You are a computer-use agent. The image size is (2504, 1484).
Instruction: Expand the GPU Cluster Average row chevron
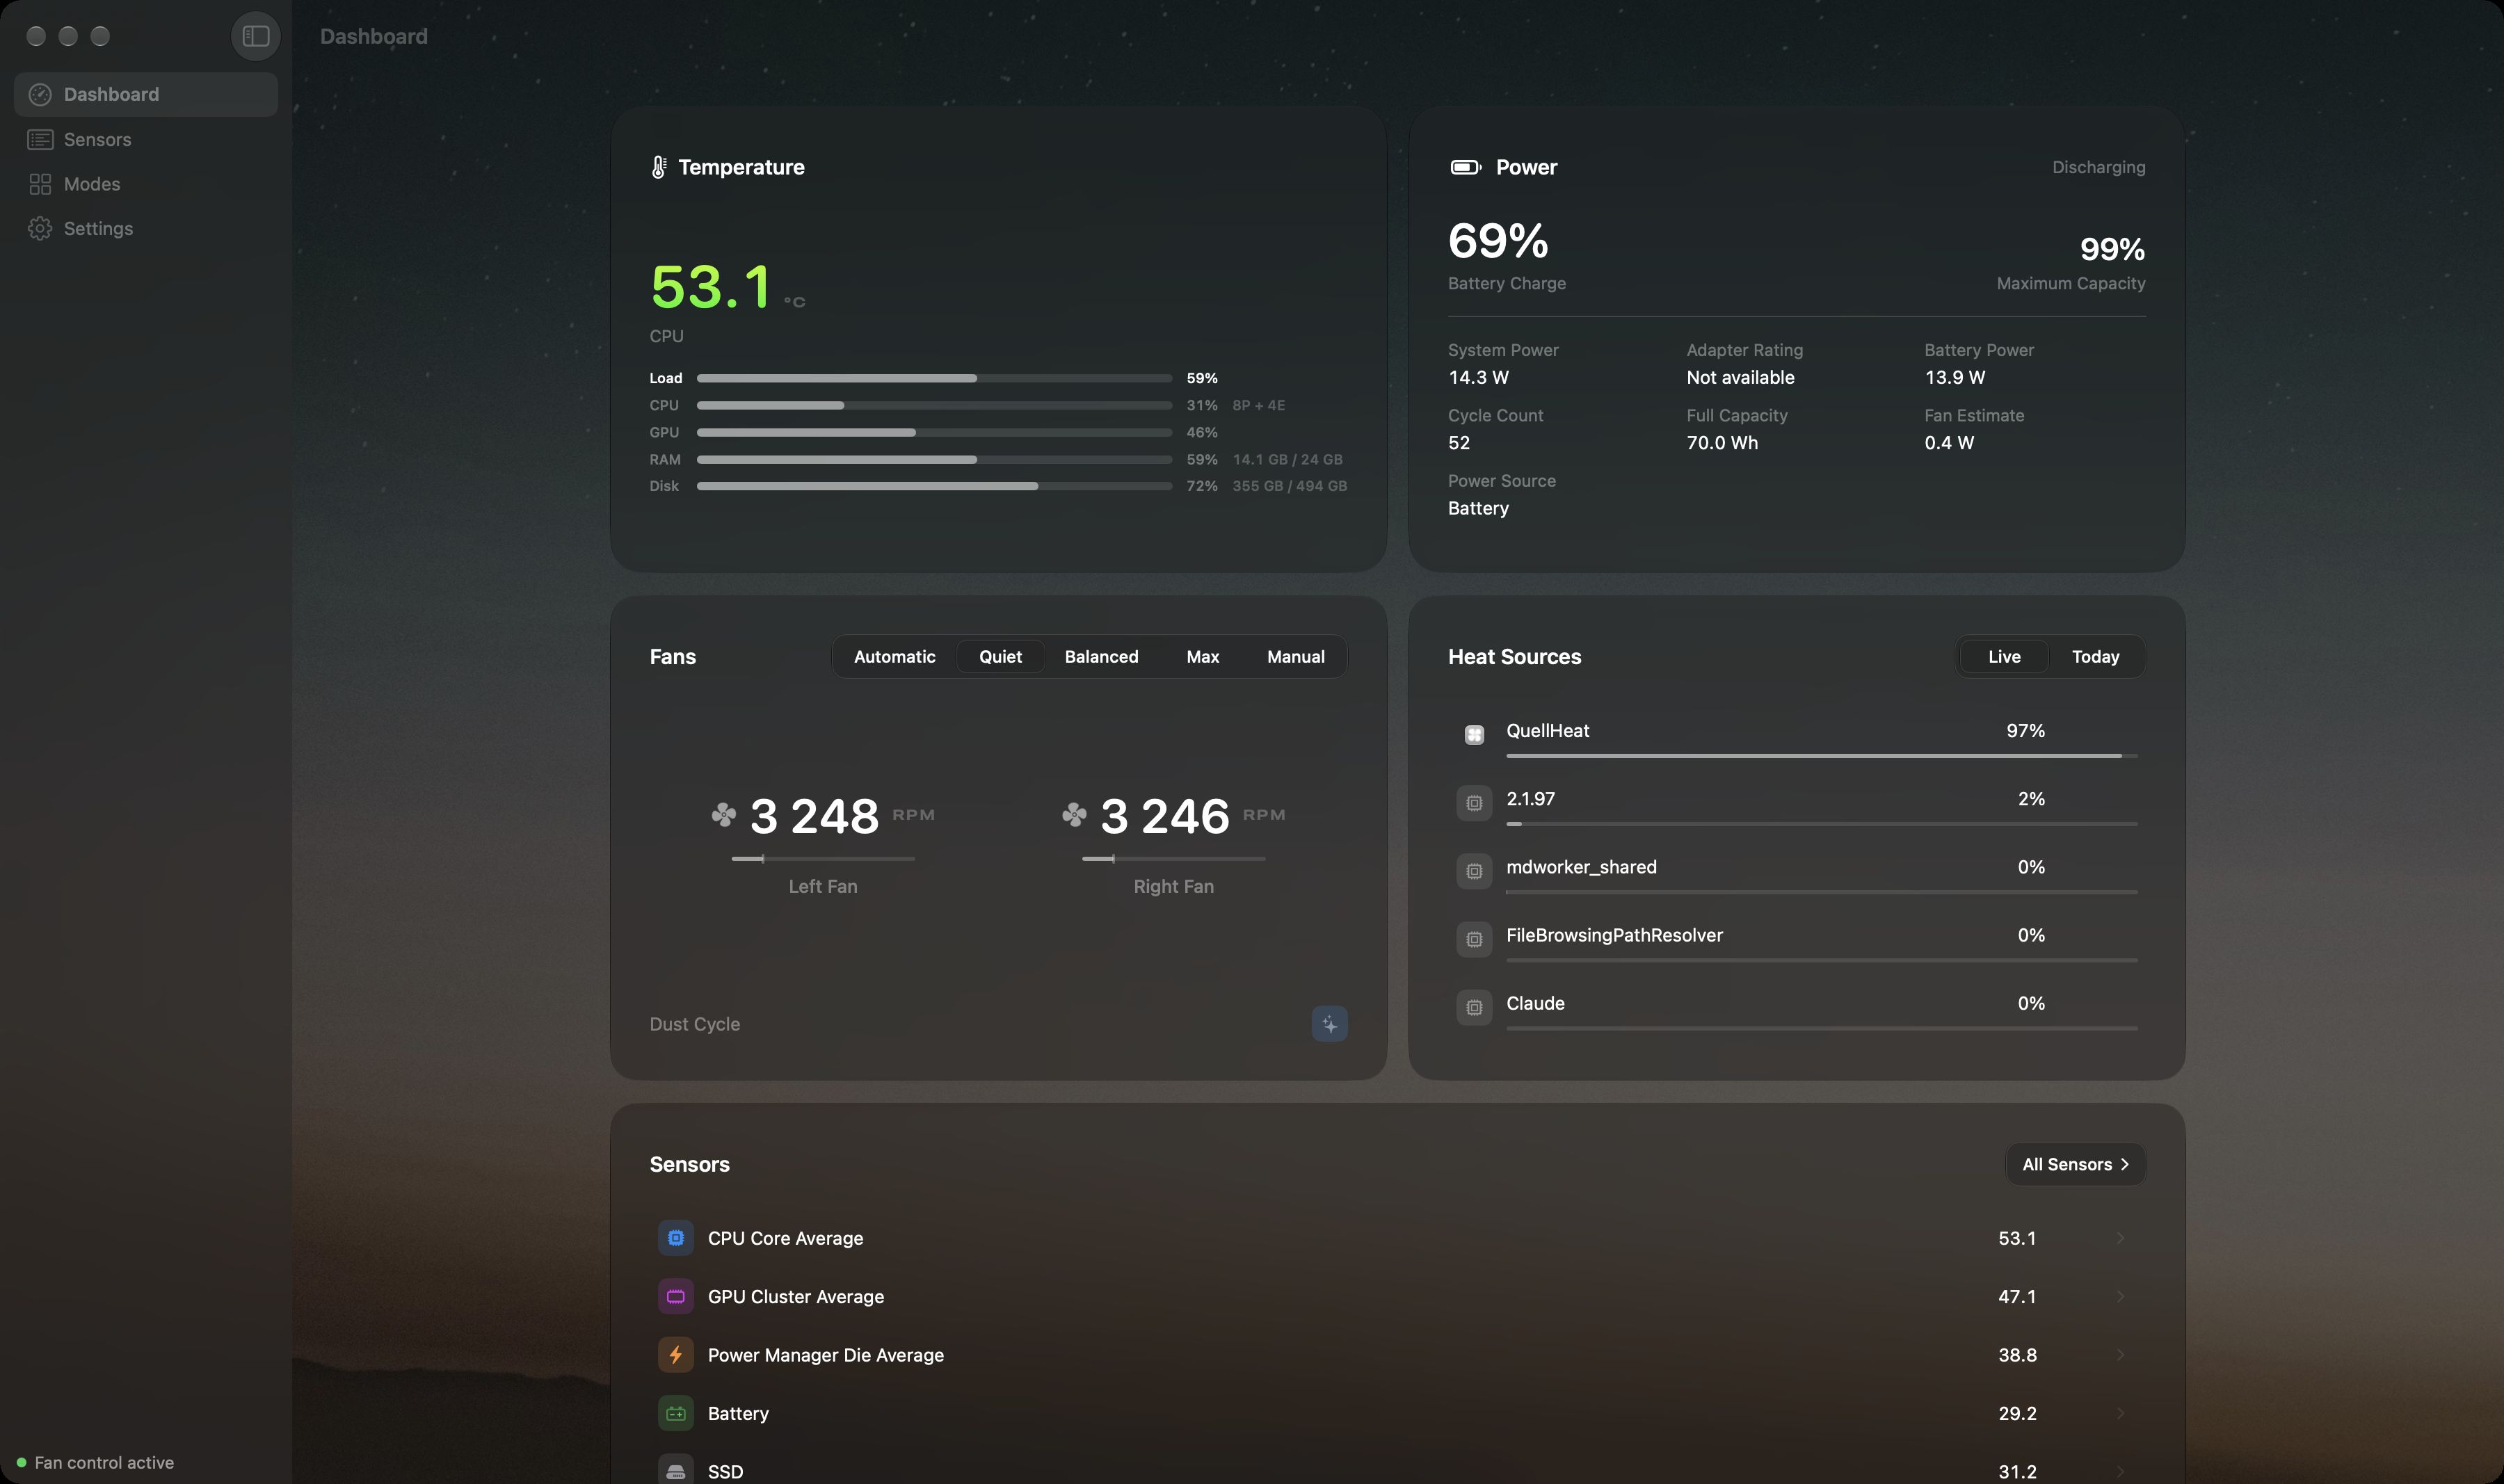(2120, 1297)
